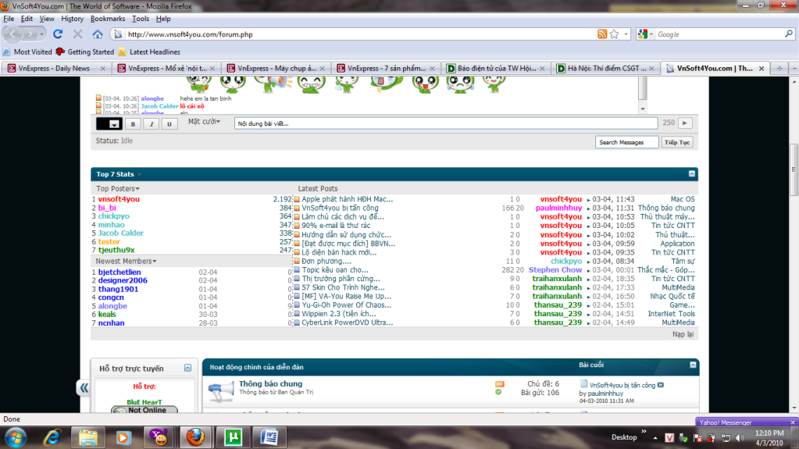The image size is (799, 449).
Task: Open the History menu
Action: tap(72, 19)
